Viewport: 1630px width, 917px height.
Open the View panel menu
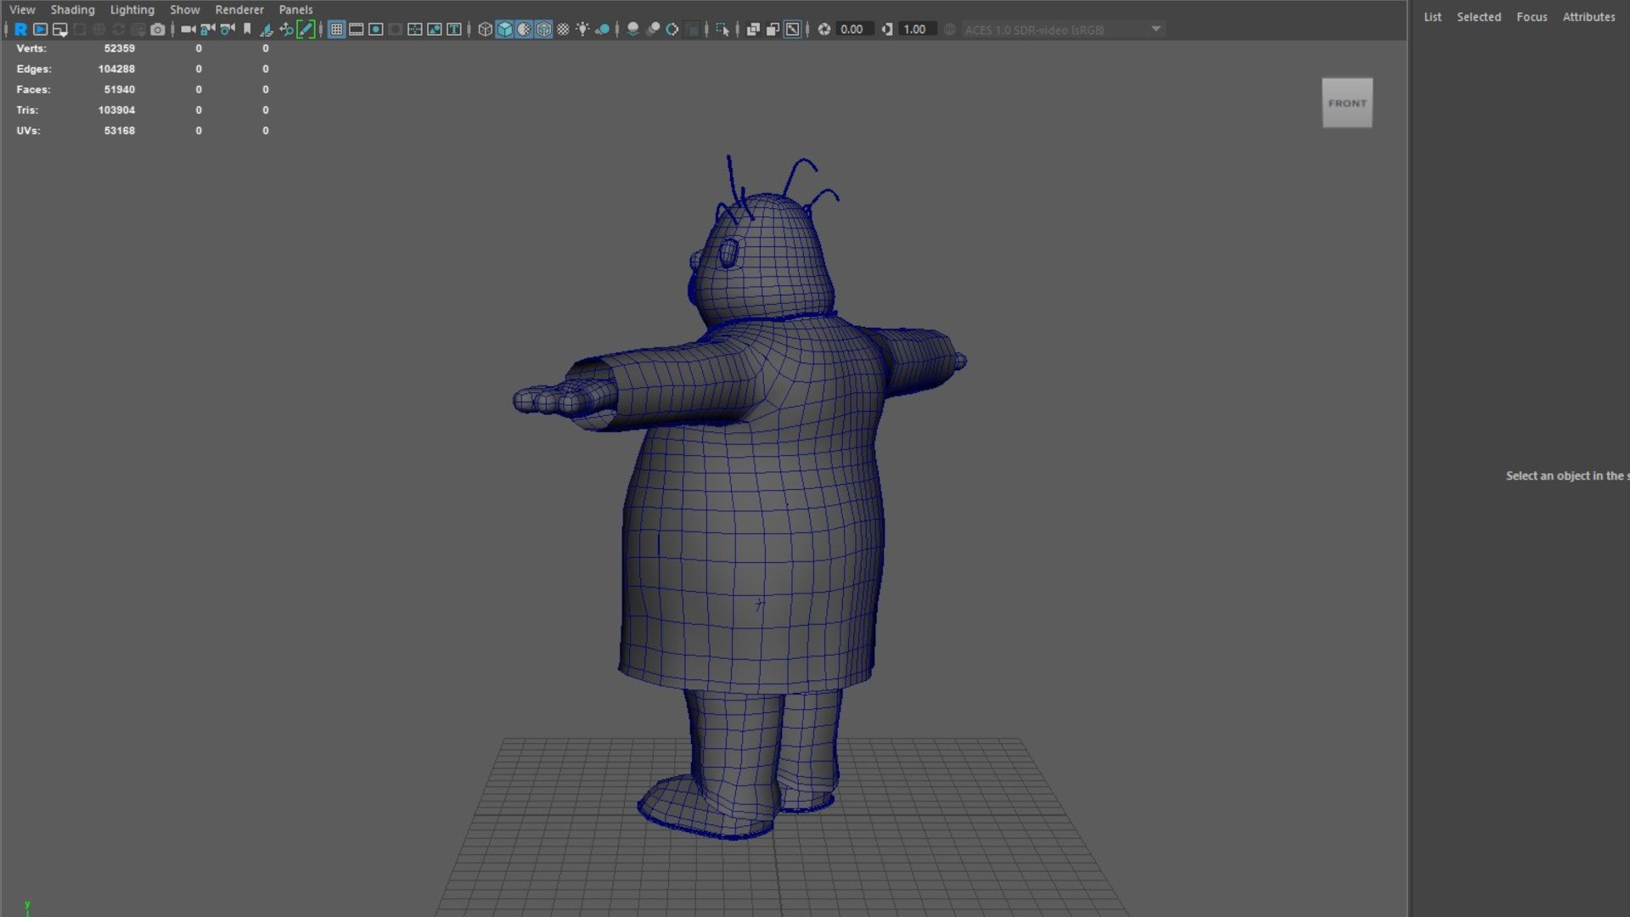22,9
